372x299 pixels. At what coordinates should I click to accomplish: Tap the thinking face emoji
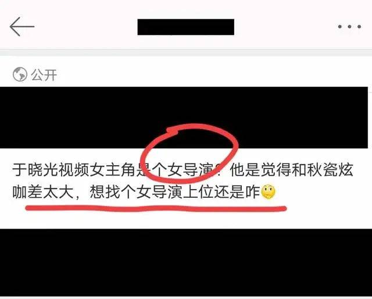point(269,191)
